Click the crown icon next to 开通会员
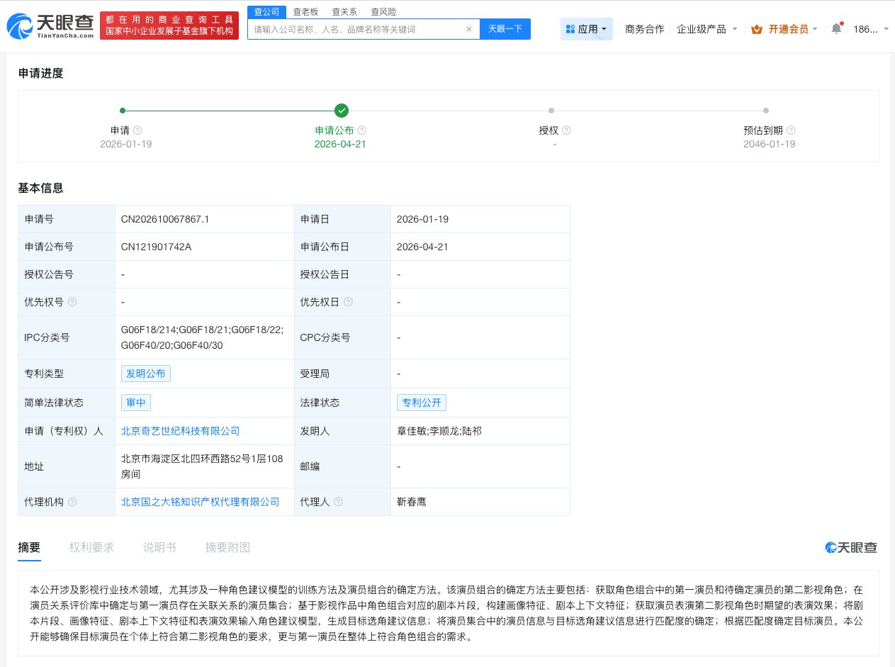 click(x=757, y=29)
